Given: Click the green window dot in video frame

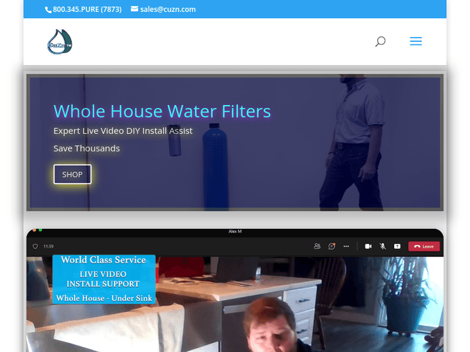Looking at the screenshot, I should (x=40, y=231).
